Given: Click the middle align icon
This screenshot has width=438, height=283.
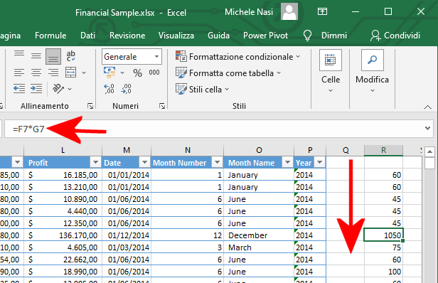Looking at the screenshot, I should tap(36, 56).
